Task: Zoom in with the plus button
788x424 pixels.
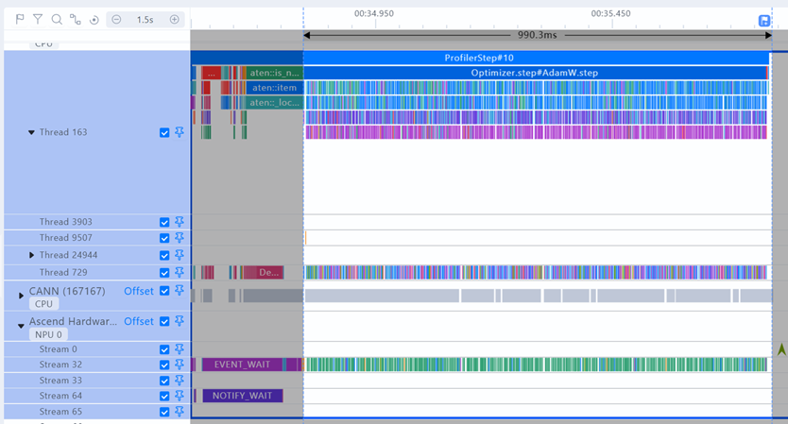Action: click(x=175, y=20)
